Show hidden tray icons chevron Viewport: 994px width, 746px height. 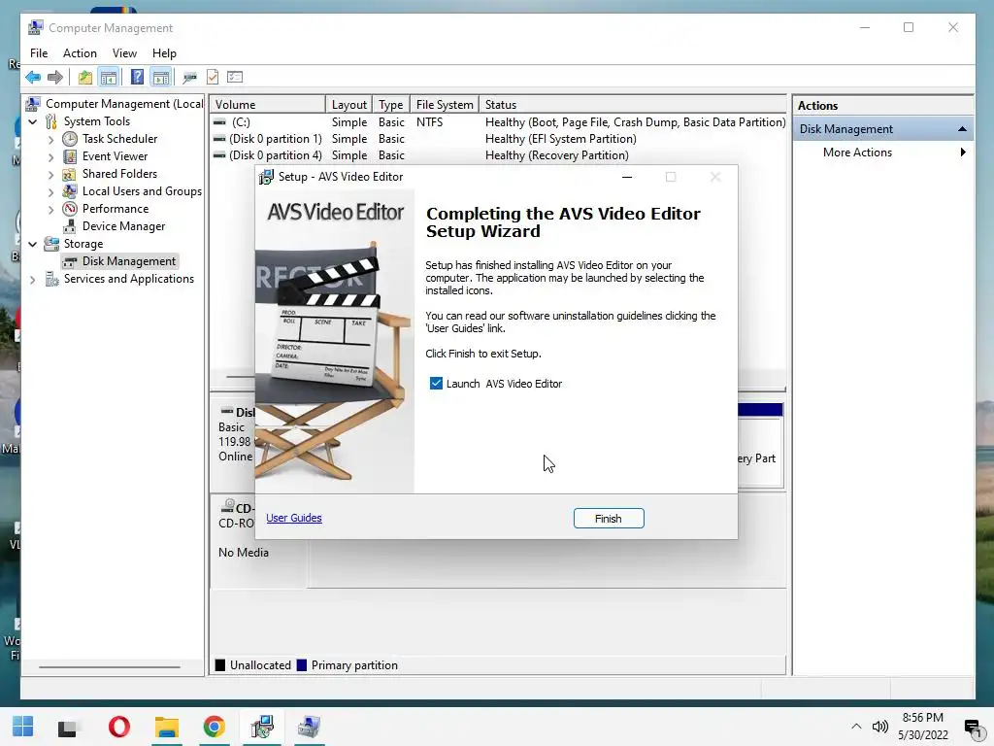coord(856,727)
